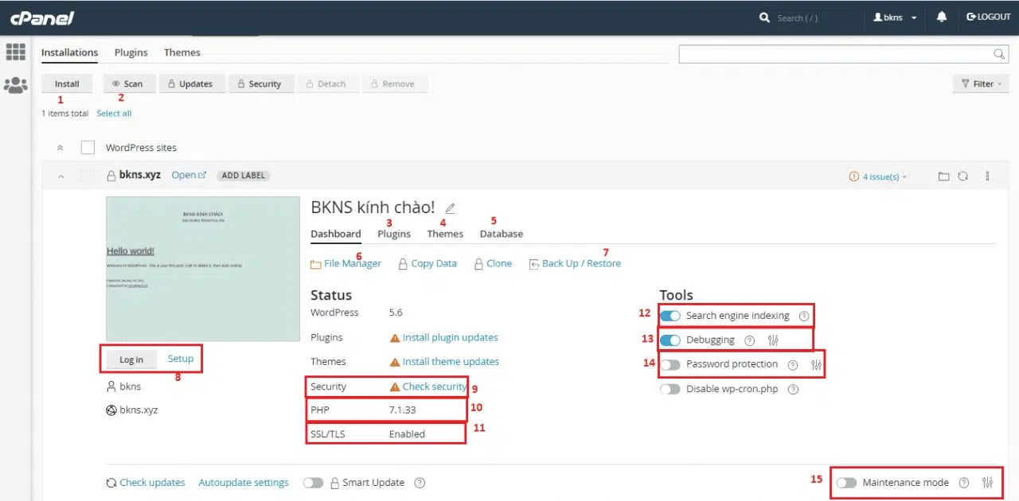
Task: Enable the Password protection toggle
Action: [670, 364]
